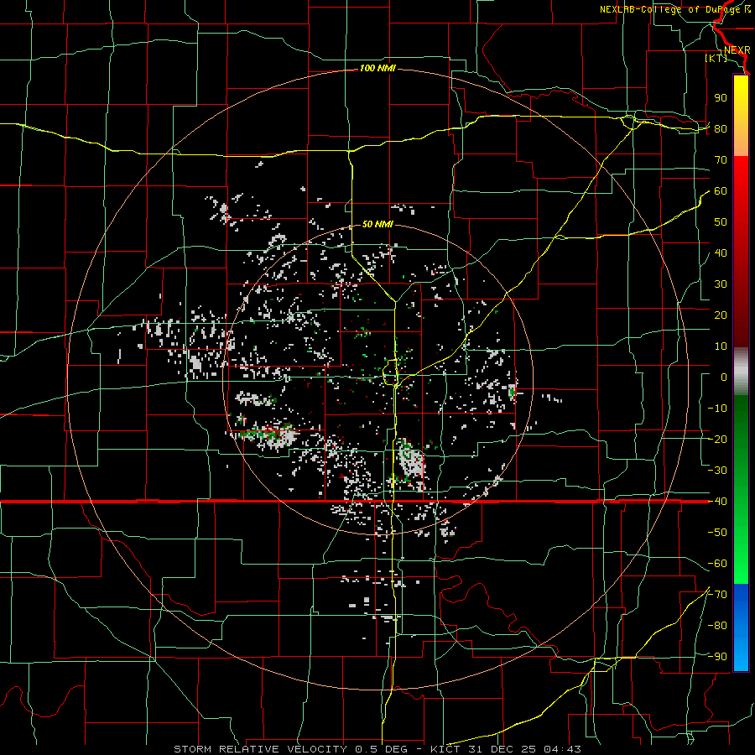Select the 60 value on velocity scale

(x=721, y=190)
